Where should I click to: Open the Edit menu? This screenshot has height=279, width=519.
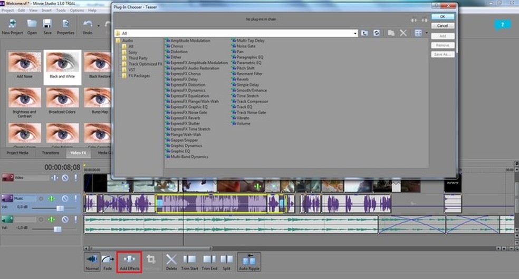point(22,10)
